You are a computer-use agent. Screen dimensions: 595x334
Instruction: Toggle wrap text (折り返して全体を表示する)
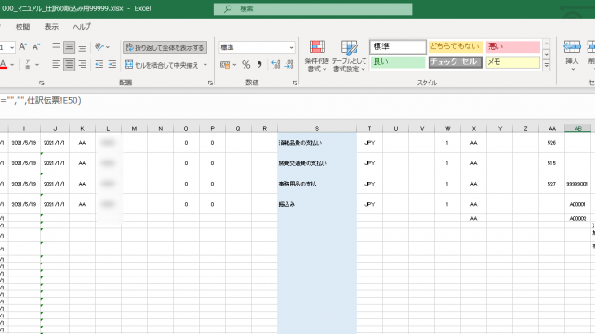pyautogui.click(x=165, y=47)
